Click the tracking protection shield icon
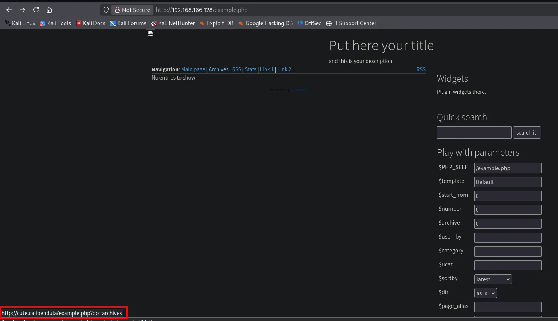Screen dimensions: 558x321 pyautogui.click(x=106, y=10)
